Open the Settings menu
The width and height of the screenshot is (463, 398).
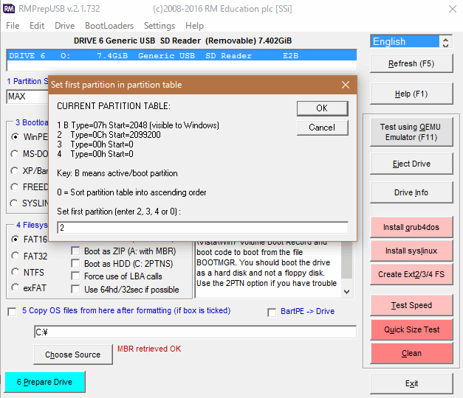(160, 26)
